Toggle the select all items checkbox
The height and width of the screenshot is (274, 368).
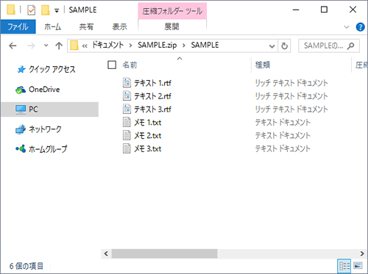[x=112, y=65]
